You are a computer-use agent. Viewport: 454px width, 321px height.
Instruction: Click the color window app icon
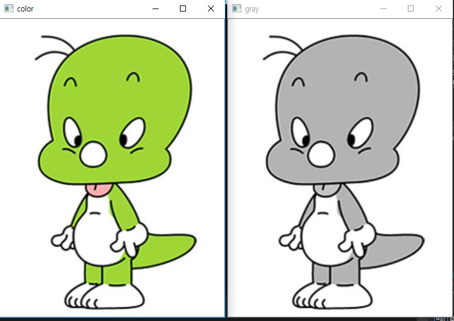click(x=9, y=8)
